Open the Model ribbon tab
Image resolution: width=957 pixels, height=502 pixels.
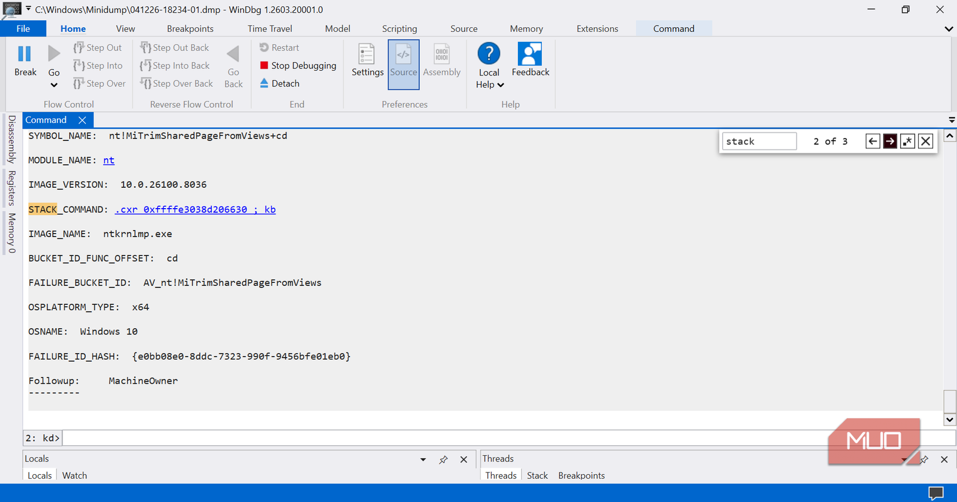[x=338, y=28]
